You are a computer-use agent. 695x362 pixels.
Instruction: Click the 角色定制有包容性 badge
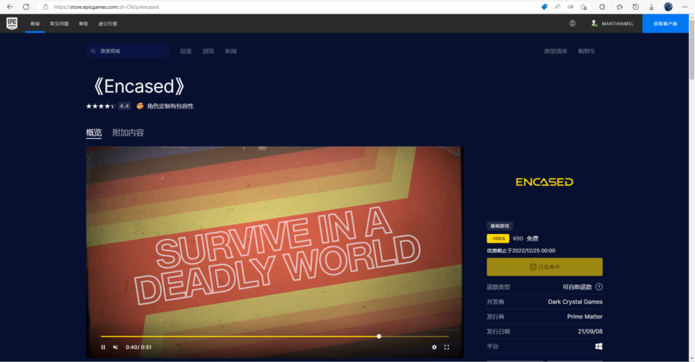point(165,106)
